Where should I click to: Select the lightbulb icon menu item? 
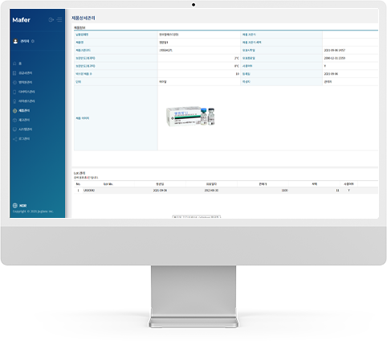[x=14, y=101]
